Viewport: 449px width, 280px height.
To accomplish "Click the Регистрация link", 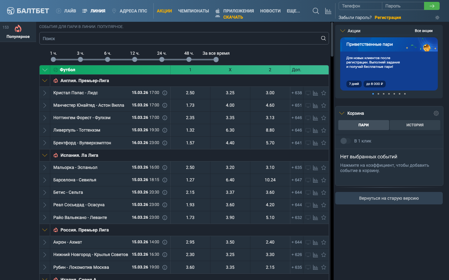I will [x=388, y=18].
